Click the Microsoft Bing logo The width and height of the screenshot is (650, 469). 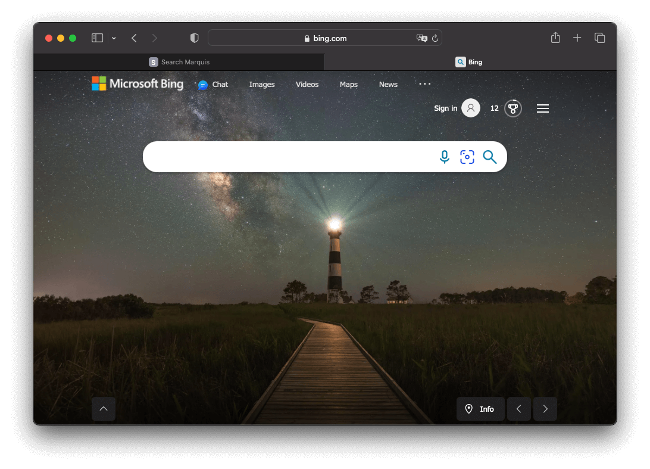[x=137, y=84]
